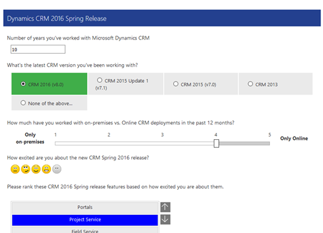
Task: Click the third smiley rating face
Action: 36,169
